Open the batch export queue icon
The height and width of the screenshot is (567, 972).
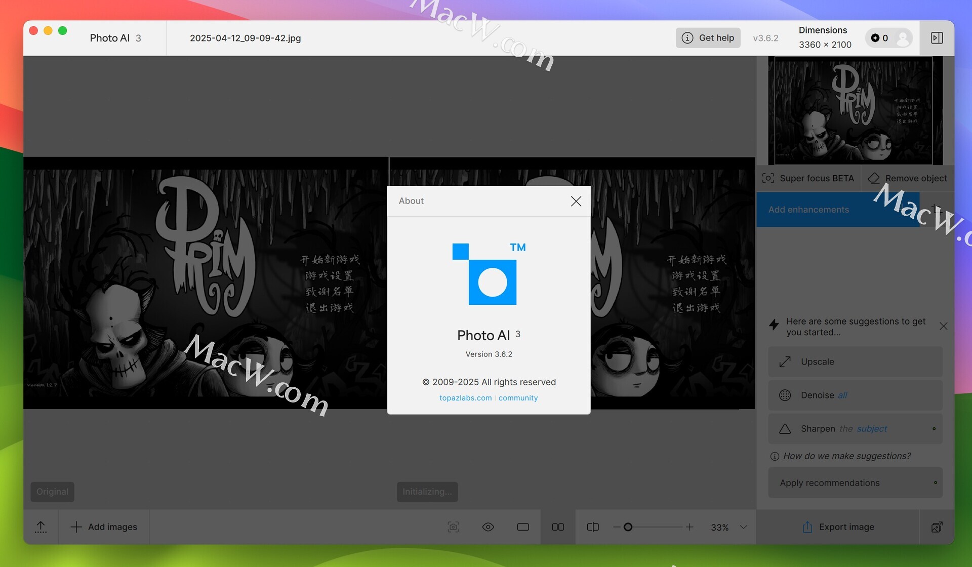coord(937,527)
